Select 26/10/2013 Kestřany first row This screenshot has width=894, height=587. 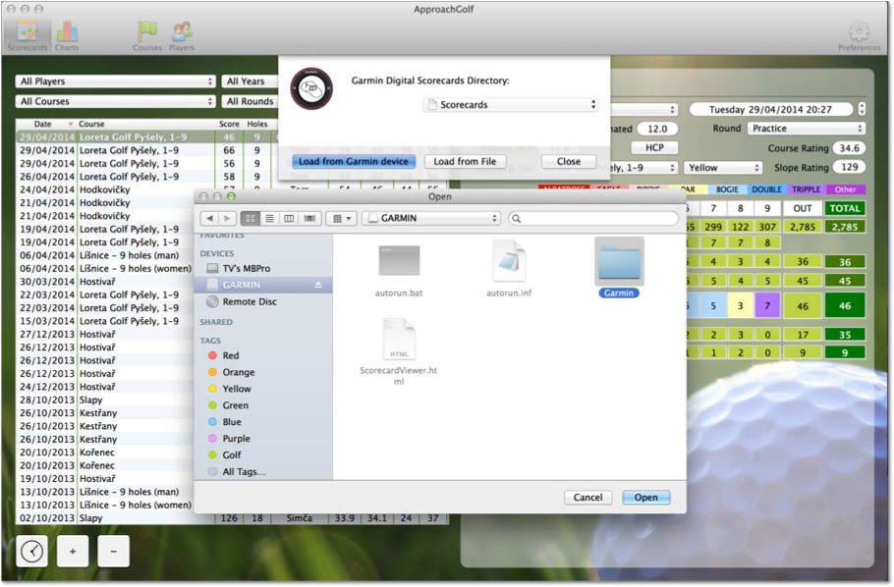105,413
